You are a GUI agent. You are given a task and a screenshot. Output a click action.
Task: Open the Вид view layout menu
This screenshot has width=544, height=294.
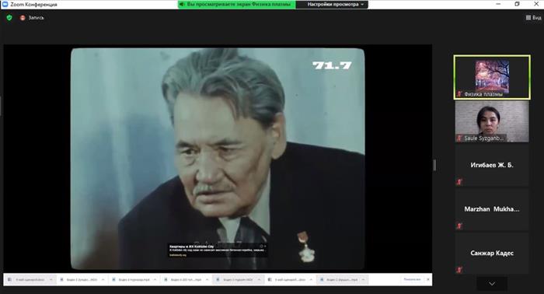(x=533, y=17)
